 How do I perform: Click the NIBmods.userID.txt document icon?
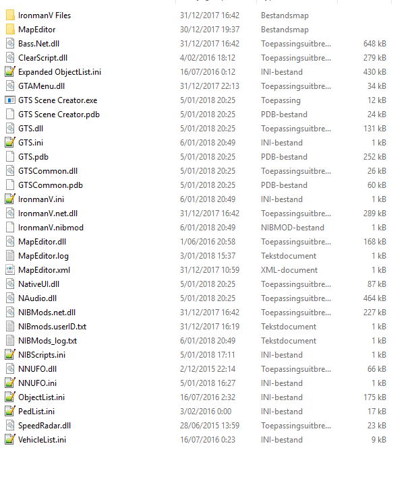tap(10, 327)
